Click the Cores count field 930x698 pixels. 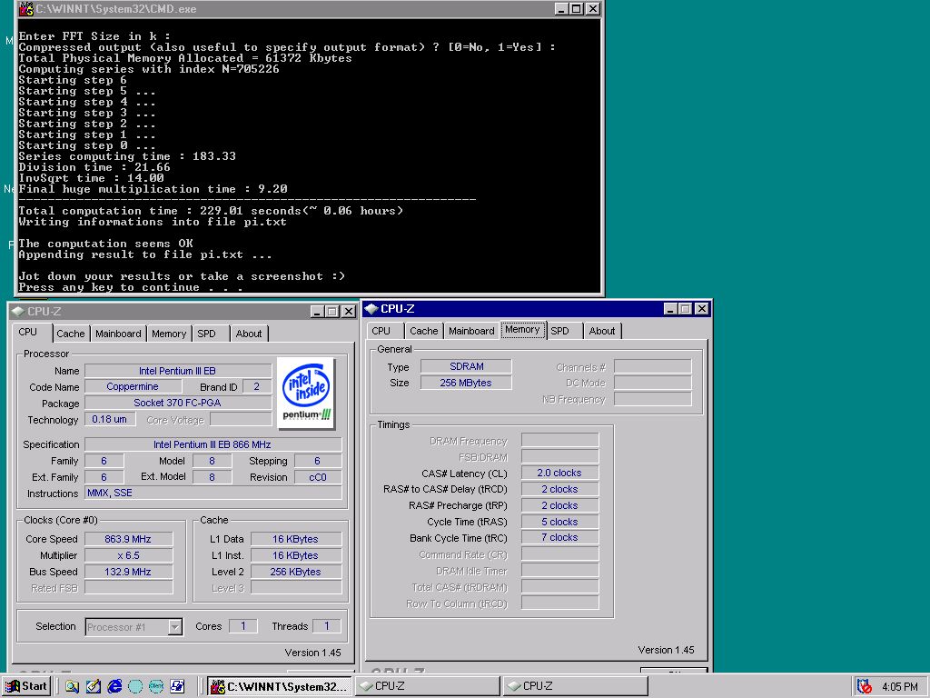coord(243,626)
